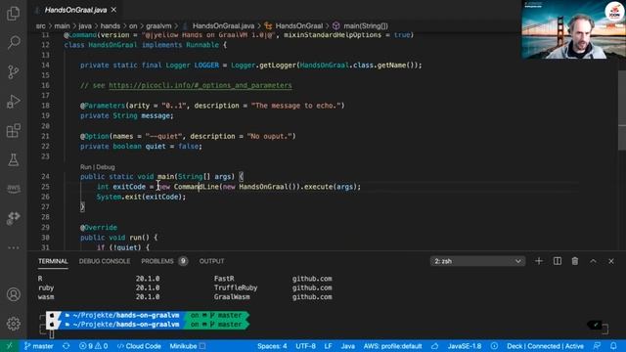Viewport: 626px width, 352px height.
Task: Open the Extensions view
Action: 13,130
